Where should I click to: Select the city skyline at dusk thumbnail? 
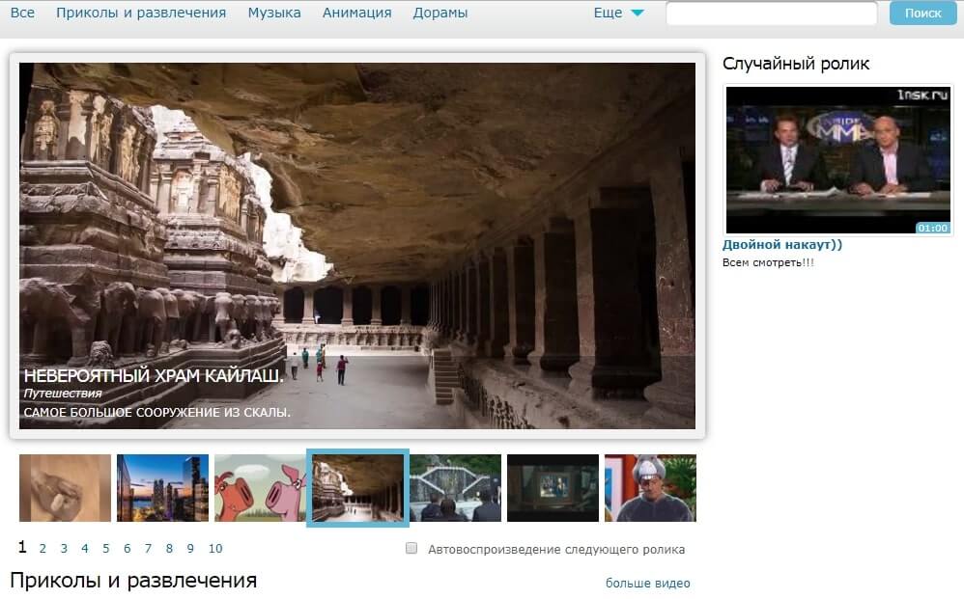[162, 488]
